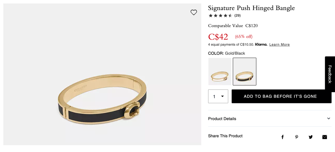Image resolution: width=335 pixels, height=152 pixels.
Task: Share product on Twitter
Action: pos(310,137)
